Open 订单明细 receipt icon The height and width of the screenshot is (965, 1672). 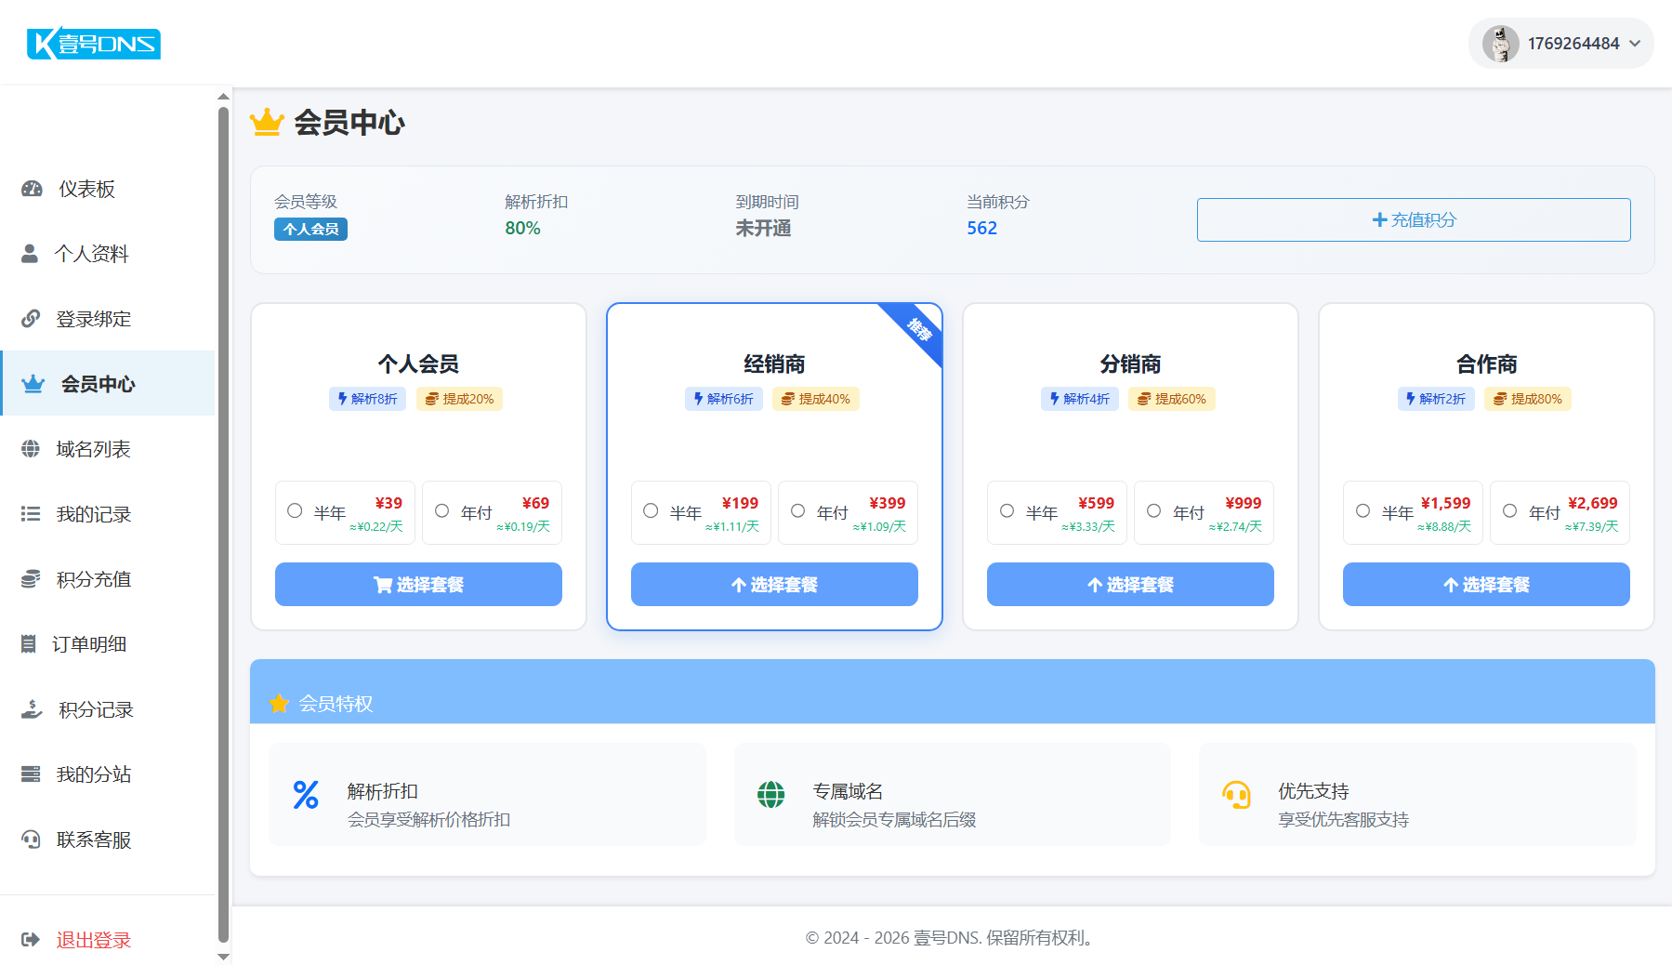click(29, 644)
